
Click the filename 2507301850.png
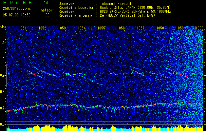coord(17,9)
